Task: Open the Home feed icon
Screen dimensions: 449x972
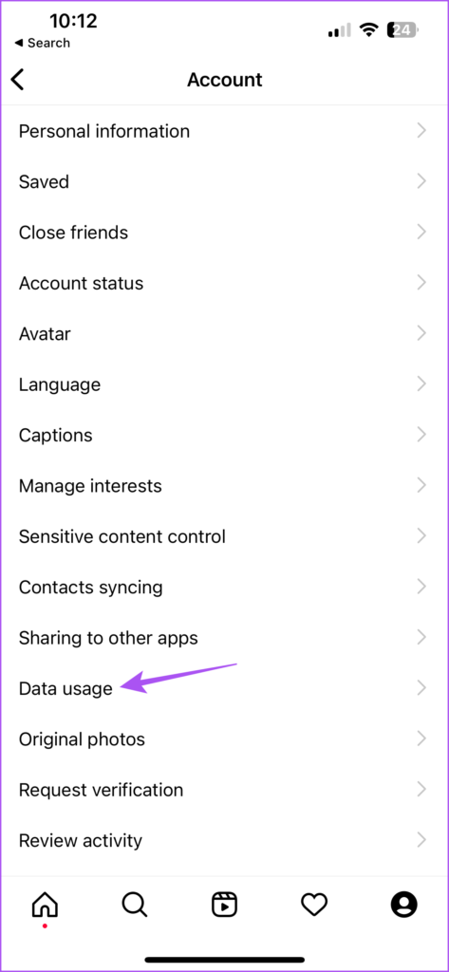Action: (45, 905)
